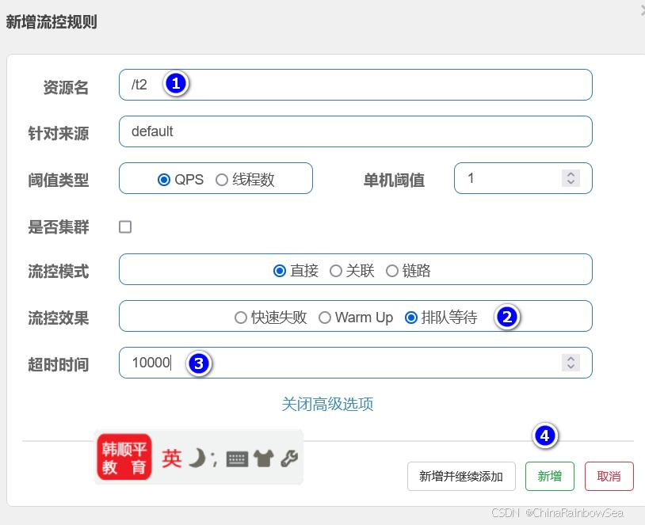Choose 直接 flow control mode
The height and width of the screenshot is (525, 645).
(280, 271)
